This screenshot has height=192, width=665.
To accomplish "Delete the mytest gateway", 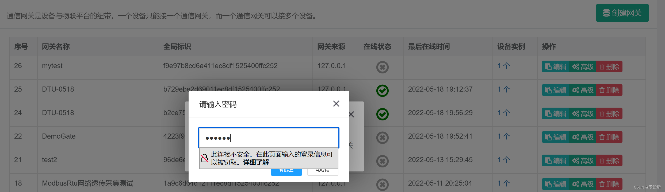I will click(x=609, y=66).
